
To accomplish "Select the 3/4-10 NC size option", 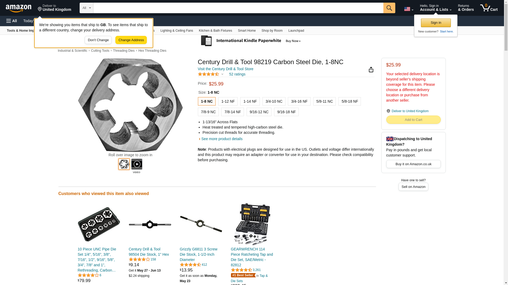I will pos(274,101).
